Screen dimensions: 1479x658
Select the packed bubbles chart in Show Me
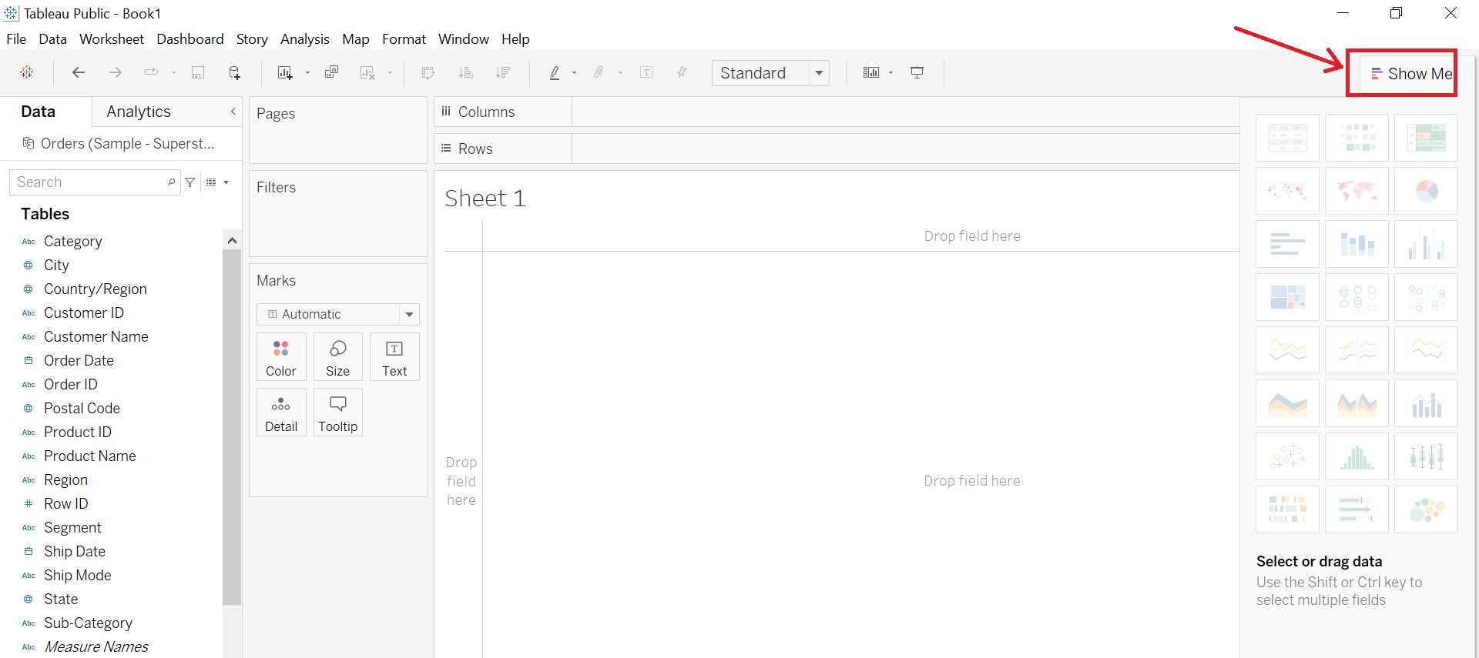click(1426, 509)
